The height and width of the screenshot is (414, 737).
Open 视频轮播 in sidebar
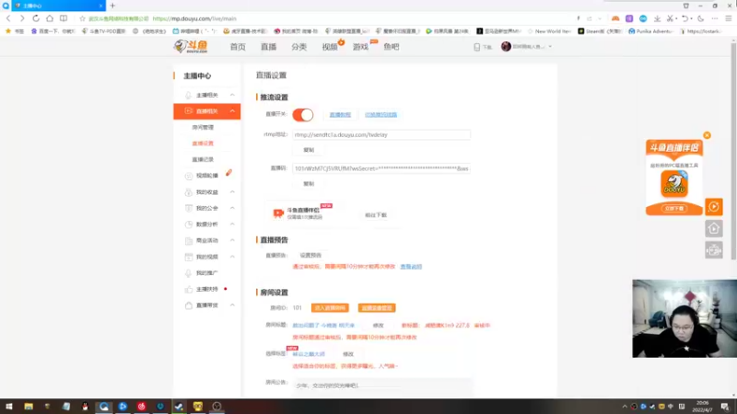pyautogui.click(x=206, y=176)
